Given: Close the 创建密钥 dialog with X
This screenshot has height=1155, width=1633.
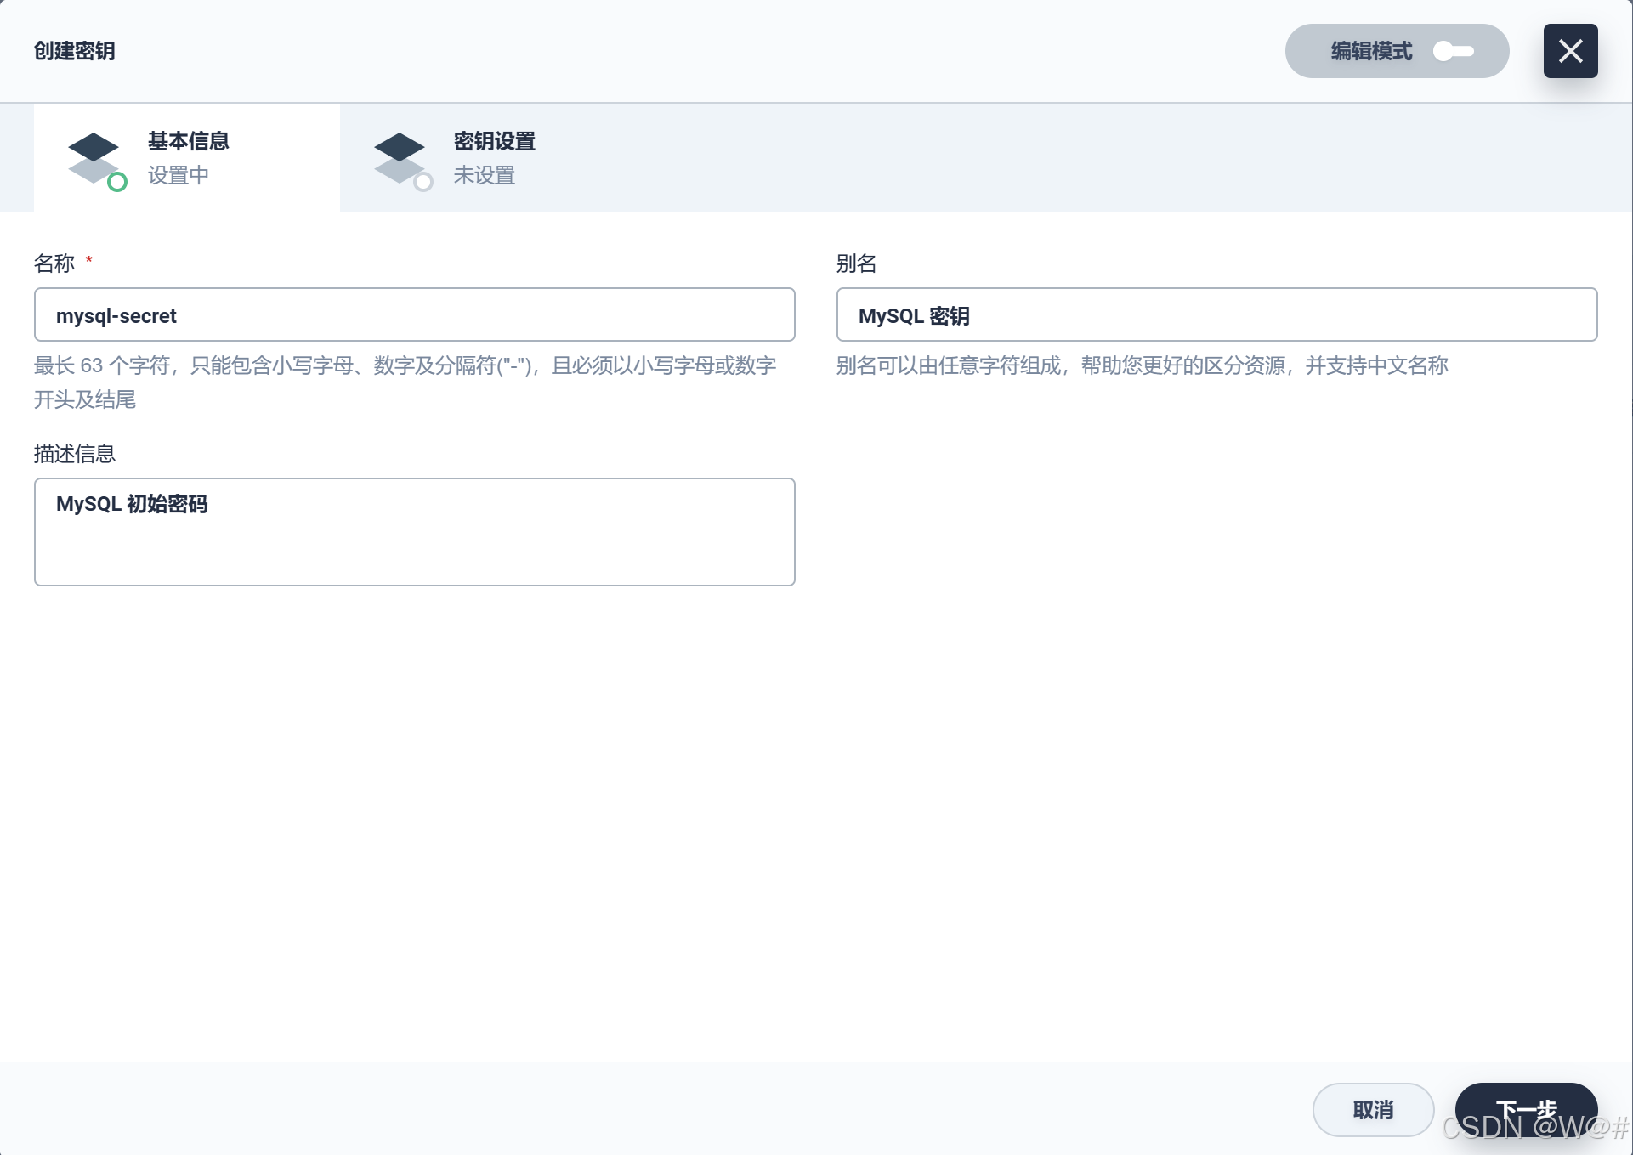Looking at the screenshot, I should pos(1570,51).
